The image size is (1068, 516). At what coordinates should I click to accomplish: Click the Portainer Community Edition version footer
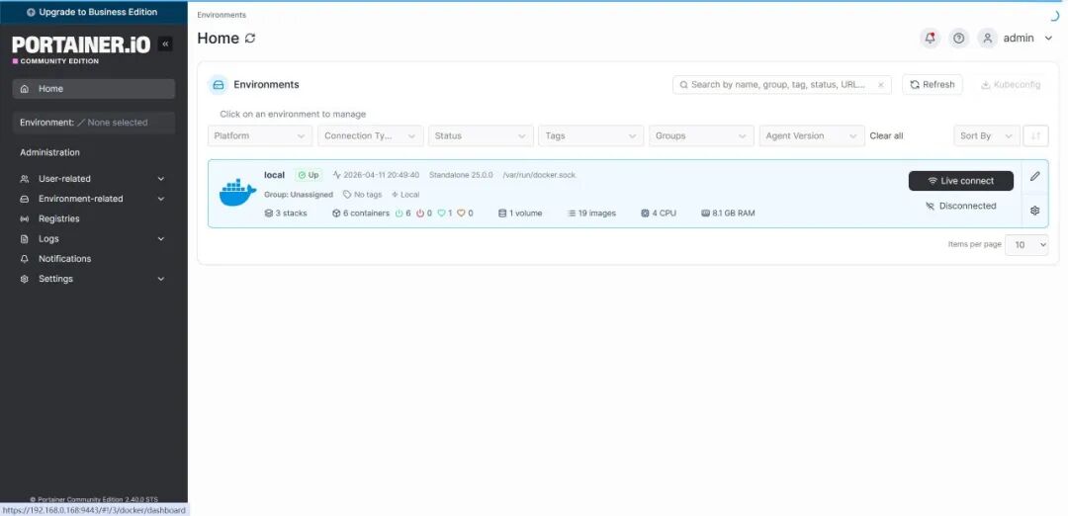click(94, 499)
